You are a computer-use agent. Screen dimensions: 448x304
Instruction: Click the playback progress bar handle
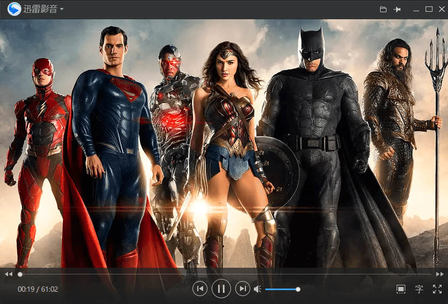tap(20, 274)
